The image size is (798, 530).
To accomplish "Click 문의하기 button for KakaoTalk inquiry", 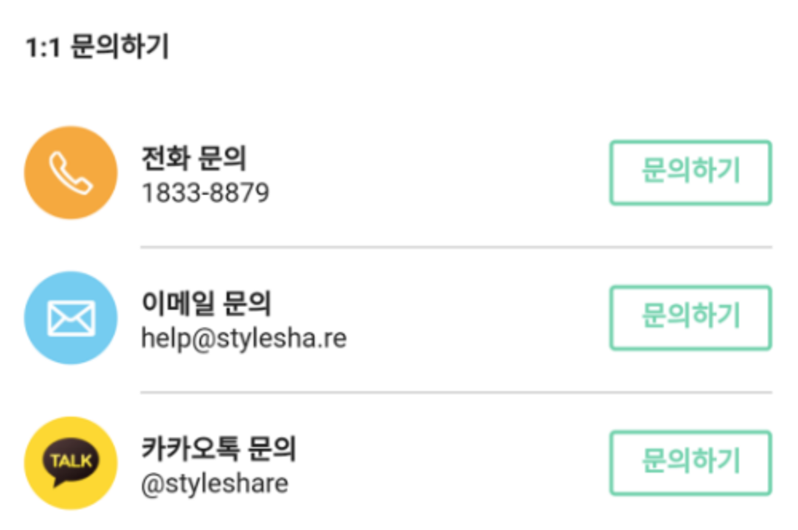I will pos(691,463).
